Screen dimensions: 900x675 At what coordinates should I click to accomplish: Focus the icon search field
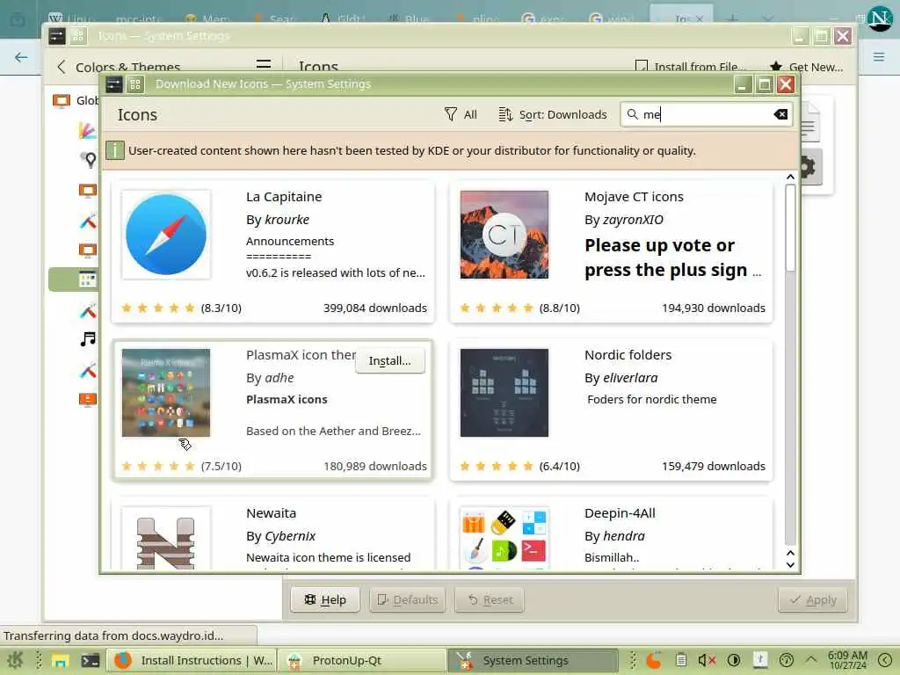[x=706, y=114]
